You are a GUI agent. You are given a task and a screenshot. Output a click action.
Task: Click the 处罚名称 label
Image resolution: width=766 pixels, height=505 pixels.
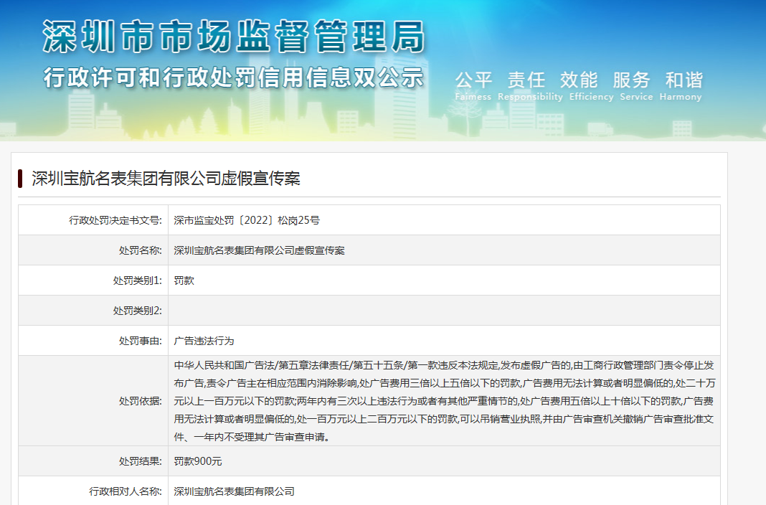coord(140,250)
